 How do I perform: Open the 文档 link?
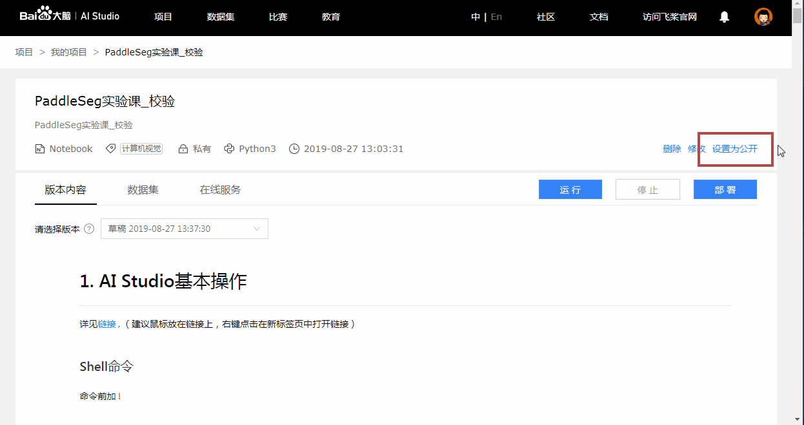coord(599,17)
